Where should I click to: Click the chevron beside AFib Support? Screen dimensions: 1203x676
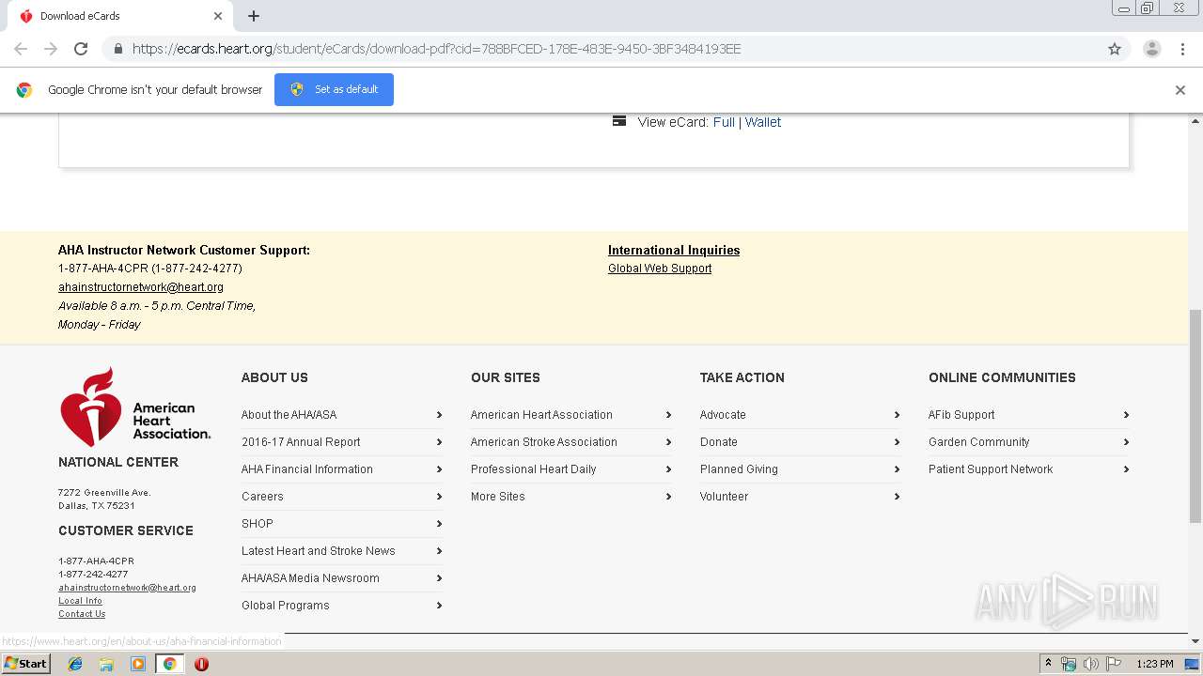[1126, 415]
